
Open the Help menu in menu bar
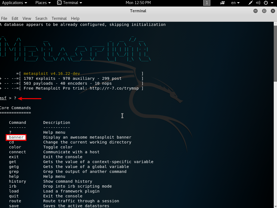point(75,19)
